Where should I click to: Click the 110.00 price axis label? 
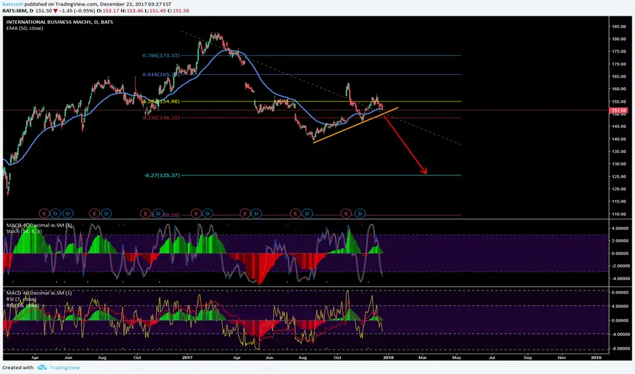(619, 214)
